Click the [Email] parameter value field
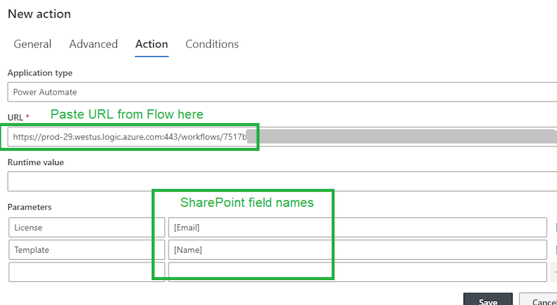 (357, 228)
